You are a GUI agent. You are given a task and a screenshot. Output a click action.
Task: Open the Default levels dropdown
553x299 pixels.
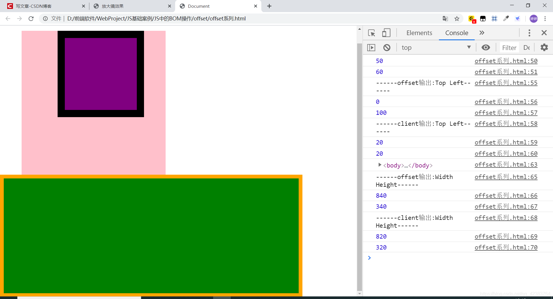click(527, 47)
